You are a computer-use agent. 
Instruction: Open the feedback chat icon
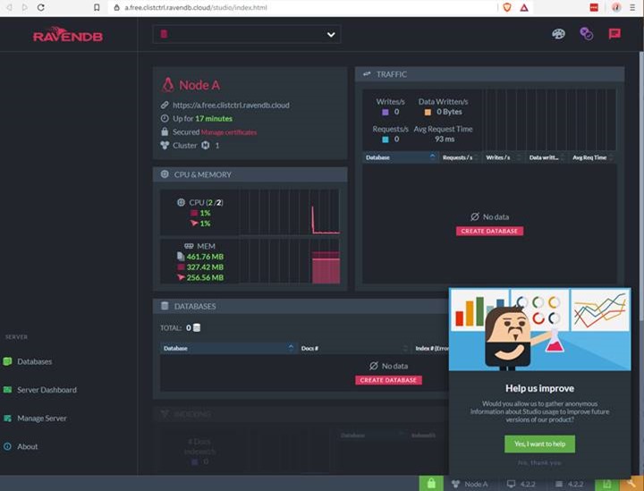614,34
